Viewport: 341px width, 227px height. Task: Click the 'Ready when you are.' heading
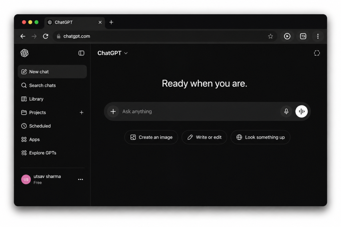204,83
